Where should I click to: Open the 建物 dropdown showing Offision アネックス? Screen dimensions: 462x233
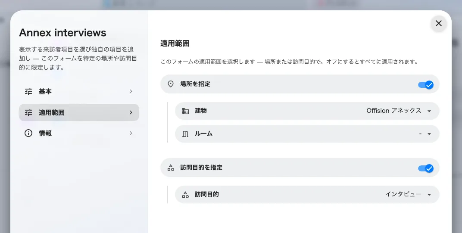pyautogui.click(x=307, y=111)
